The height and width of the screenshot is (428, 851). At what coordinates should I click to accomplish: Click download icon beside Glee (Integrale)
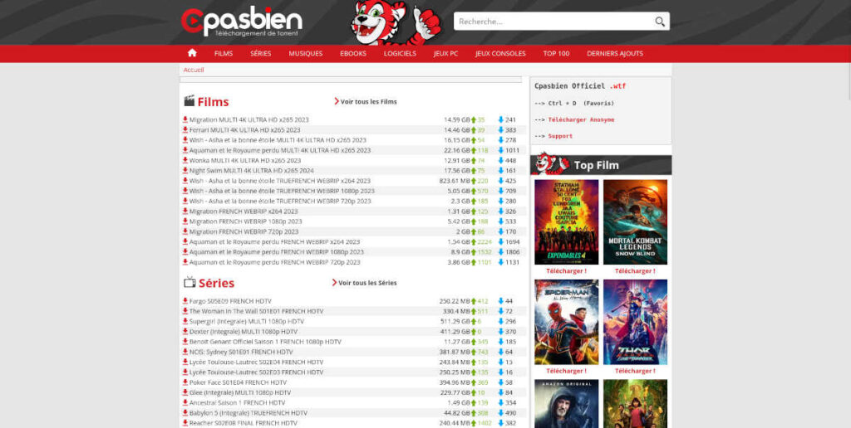(x=185, y=393)
